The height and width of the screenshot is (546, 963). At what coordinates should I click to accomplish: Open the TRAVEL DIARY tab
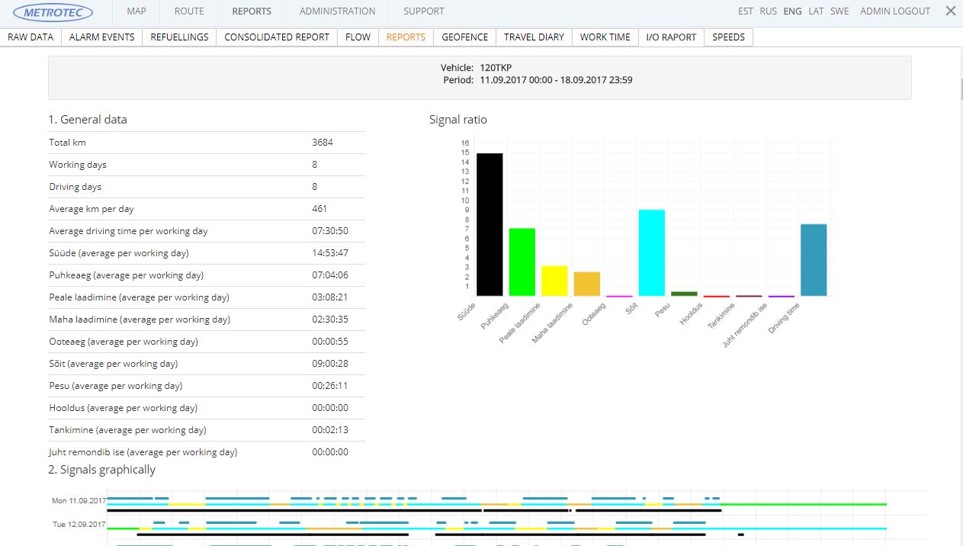[x=534, y=37]
